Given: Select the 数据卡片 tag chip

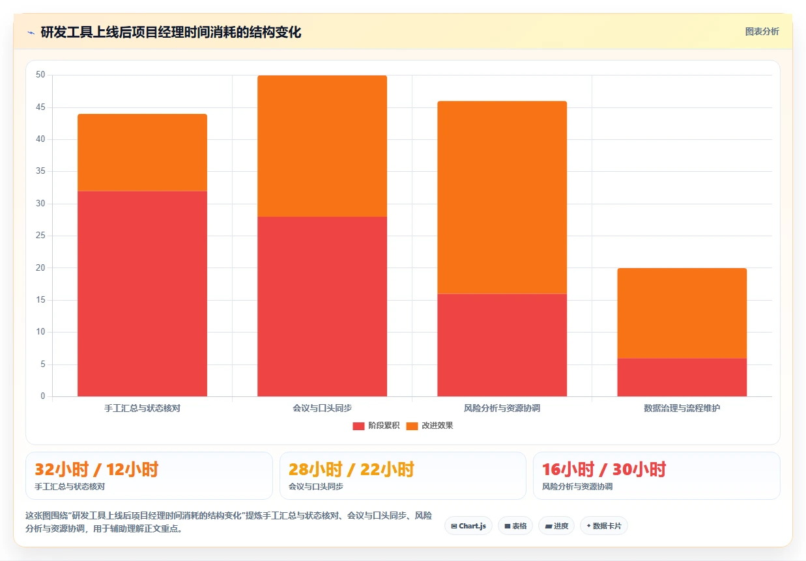Looking at the screenshot, I should (x=604, y=526).
